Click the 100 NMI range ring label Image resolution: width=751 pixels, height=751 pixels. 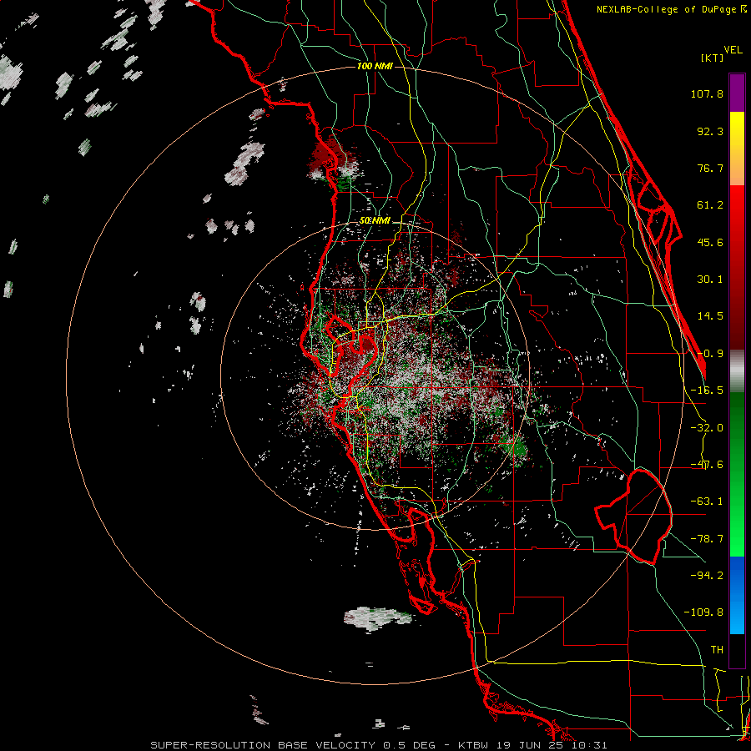375,66
